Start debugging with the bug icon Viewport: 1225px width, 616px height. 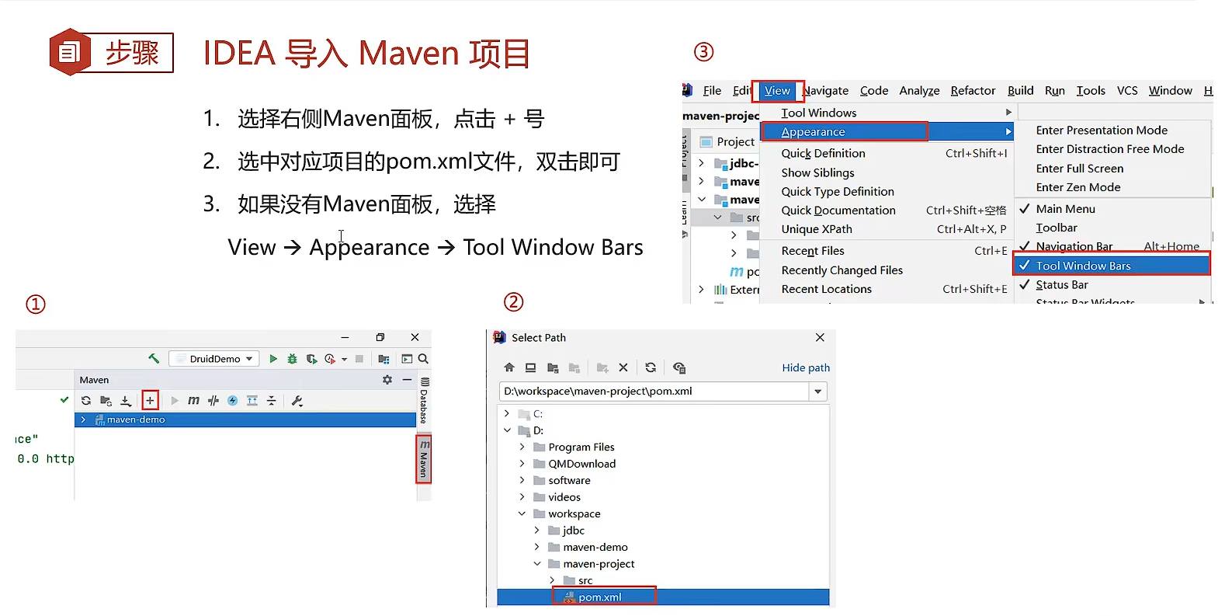[x=292, y=359]
